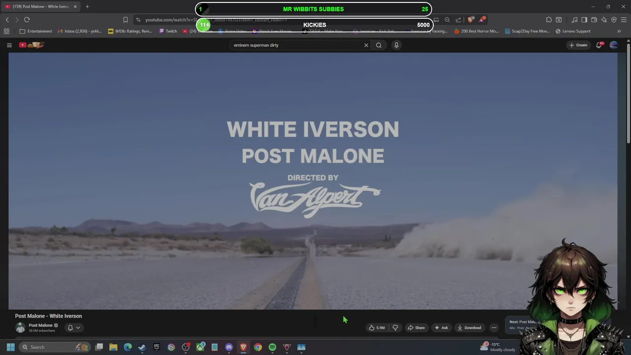Screen dimensions: 631x355
Task: Open Task View on the taskbar
Action: (99, 347)
